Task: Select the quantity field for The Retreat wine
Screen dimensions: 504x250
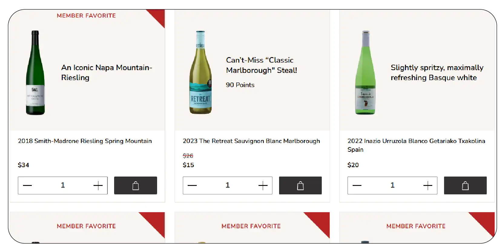Action: [x=228, y=185]
